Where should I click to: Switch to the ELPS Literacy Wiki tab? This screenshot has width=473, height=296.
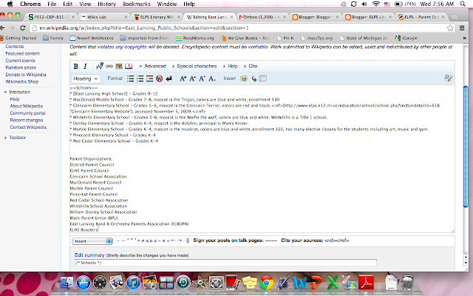pos(157,17)
